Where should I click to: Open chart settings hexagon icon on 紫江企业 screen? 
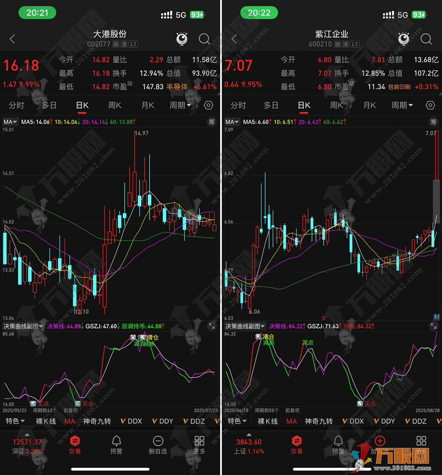pyautogui.click(x=430, y=105)
